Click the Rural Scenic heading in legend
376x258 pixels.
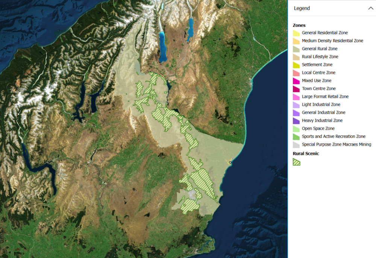point(305,153)
